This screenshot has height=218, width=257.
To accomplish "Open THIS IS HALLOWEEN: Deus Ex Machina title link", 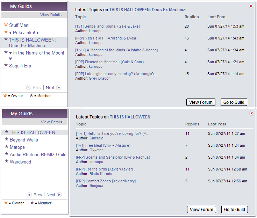I will [x=147, y=10].
